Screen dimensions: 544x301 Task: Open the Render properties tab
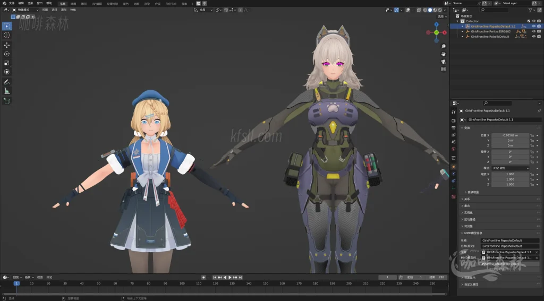coord(454,121)
